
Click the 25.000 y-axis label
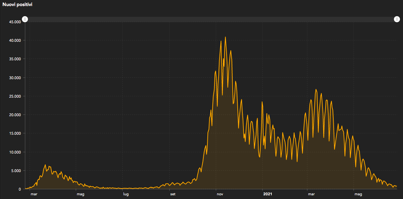click(x=15, y=96)
